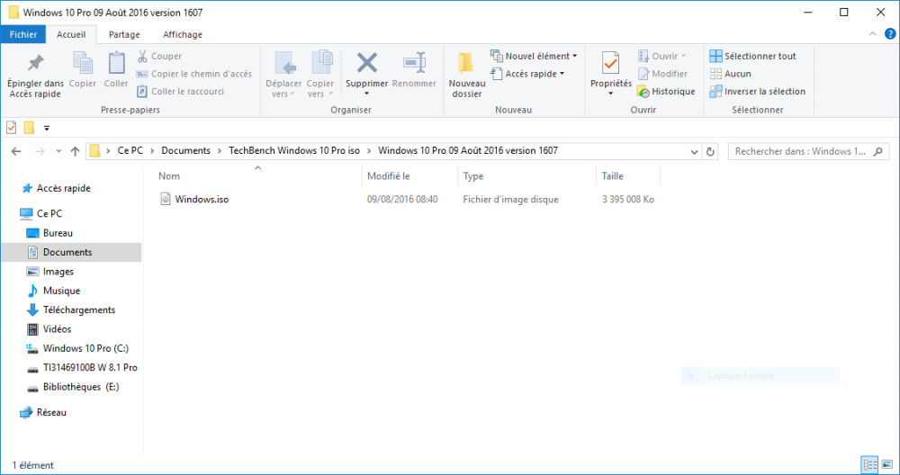Viewport: 900px width, 475px height.
Task: Expand the address bar history dropdown
Action: pos(694,152)
